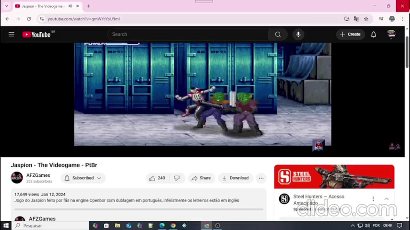
Task: Open taskbar volume control
Action: [x=367, y=226]
